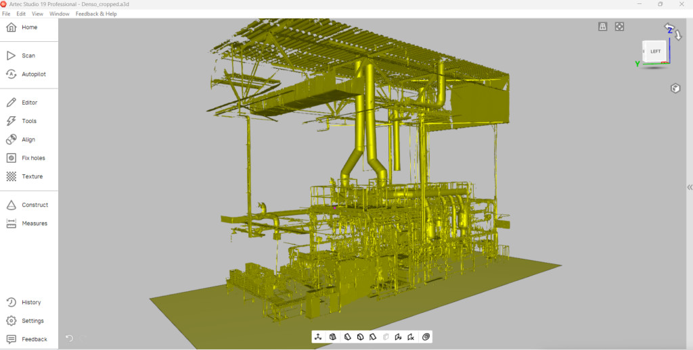The width and height of the screenshot is (693, 350).
Task: Toggle the perspective grid view icon
Action: pos(602,27)
